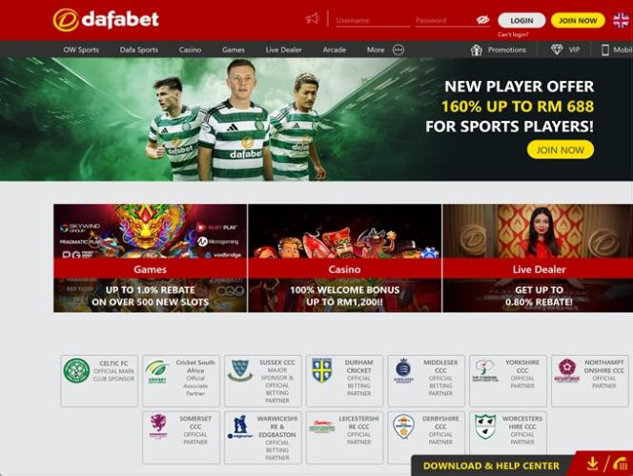This screenshot has width=633, height=476.
Task: Focus the Username input field
Action: coord(373,20)
